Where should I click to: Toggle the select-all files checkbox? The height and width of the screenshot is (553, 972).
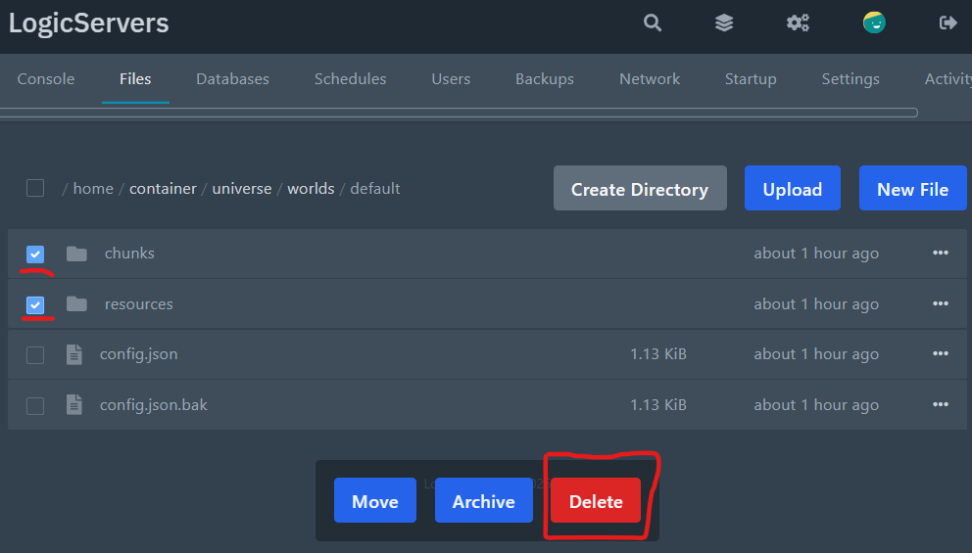pyautogui.click(x=35, y=188)
